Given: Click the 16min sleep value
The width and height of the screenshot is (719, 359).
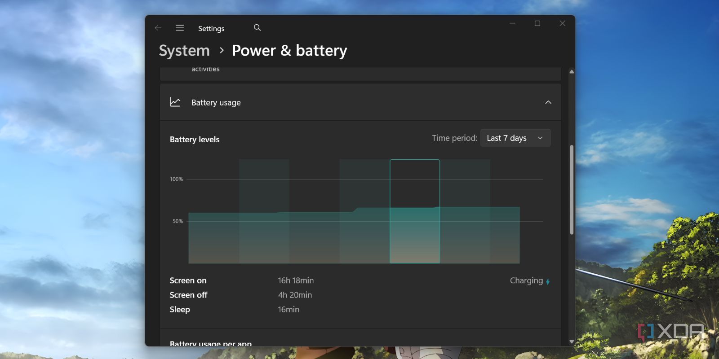Looking at the screenshot, I should tap(288, 309).
